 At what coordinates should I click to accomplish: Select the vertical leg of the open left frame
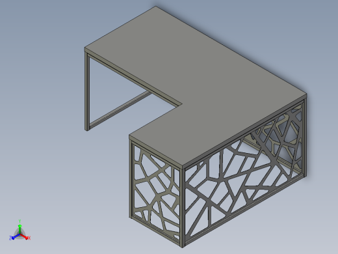click(x=87, y=91)
